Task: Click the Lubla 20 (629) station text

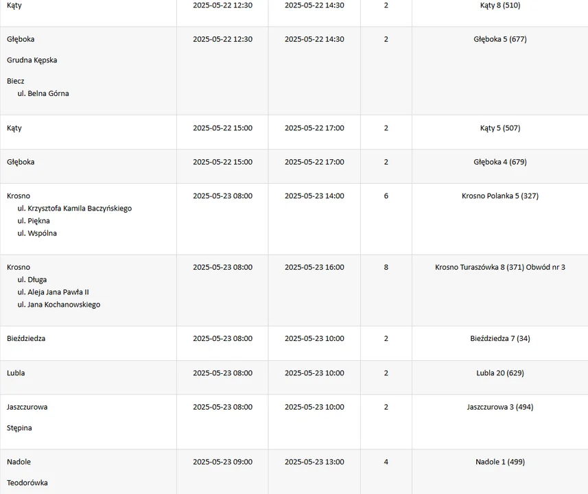Action: coord(500,373)
